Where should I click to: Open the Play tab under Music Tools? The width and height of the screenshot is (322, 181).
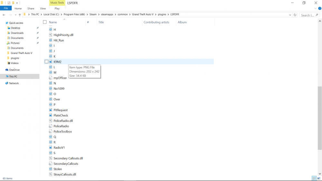pos(57,8)
